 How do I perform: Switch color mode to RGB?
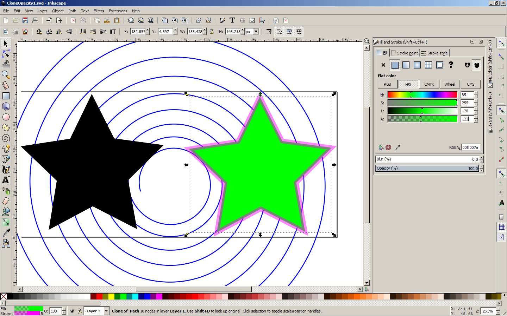tap(387, 84)
